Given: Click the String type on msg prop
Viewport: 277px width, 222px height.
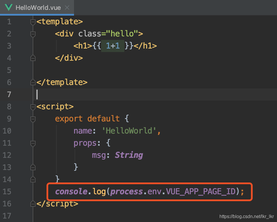Looking at the screenshot, I should point(129,155).
